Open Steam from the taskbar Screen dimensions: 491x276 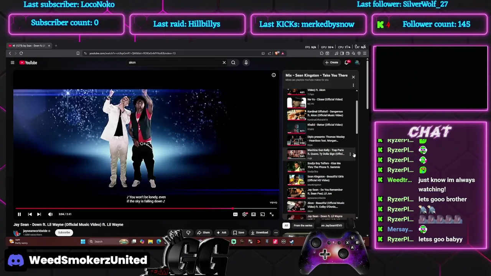(x=292, y=242)
